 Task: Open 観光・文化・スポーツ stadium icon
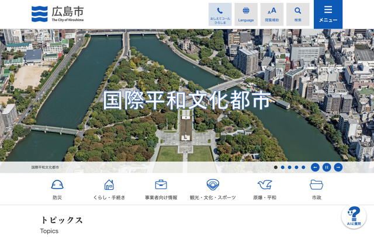pos(213,189)
